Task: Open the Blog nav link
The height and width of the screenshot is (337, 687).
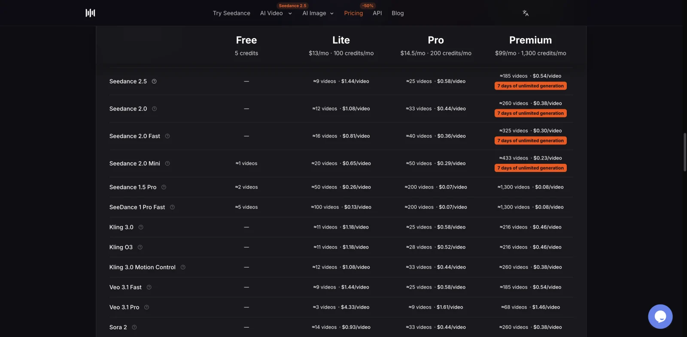Action: click(x=398, y=13)
